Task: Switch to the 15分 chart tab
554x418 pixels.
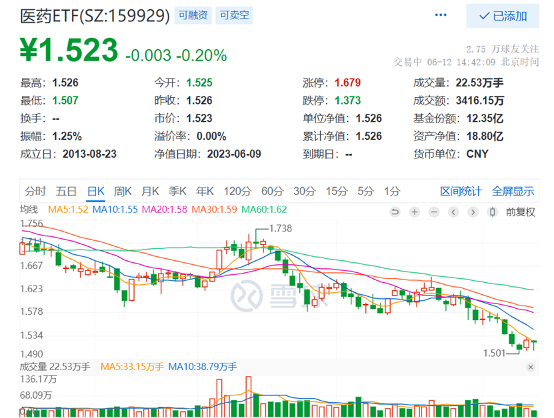Action: (337, 191)
